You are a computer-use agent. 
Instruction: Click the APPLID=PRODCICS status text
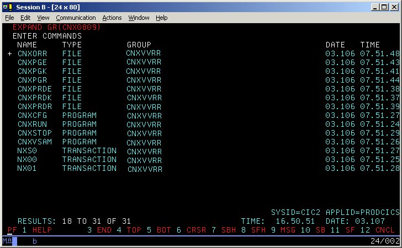pyautogui.click(x=362, y=212)
